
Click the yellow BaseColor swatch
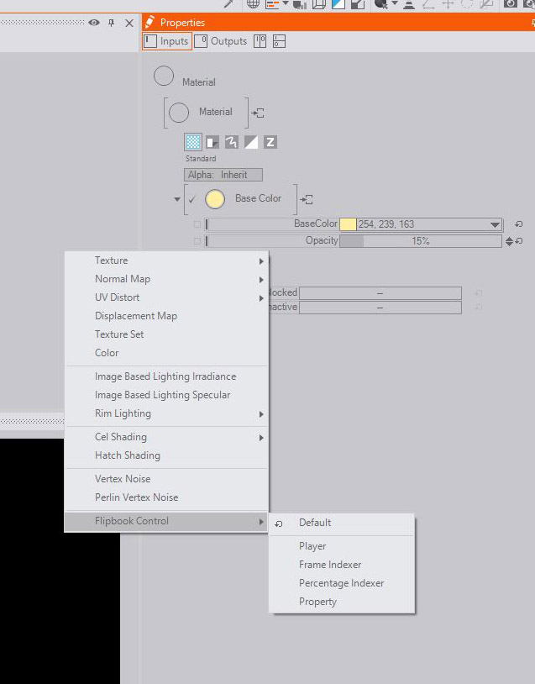(x=348, y=224)
